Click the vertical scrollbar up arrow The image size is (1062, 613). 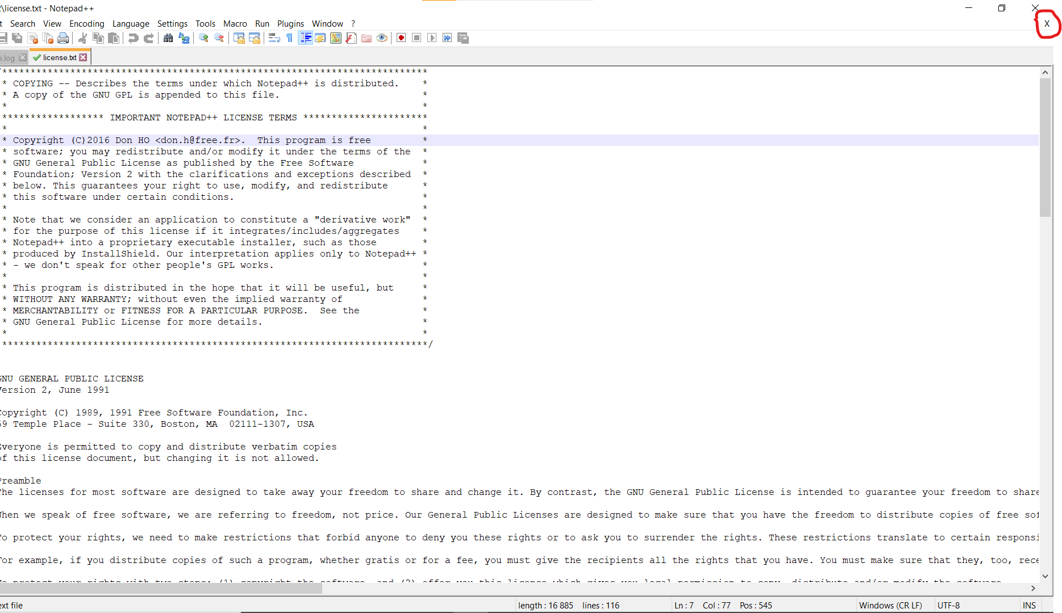click(x=1045, y=72)
